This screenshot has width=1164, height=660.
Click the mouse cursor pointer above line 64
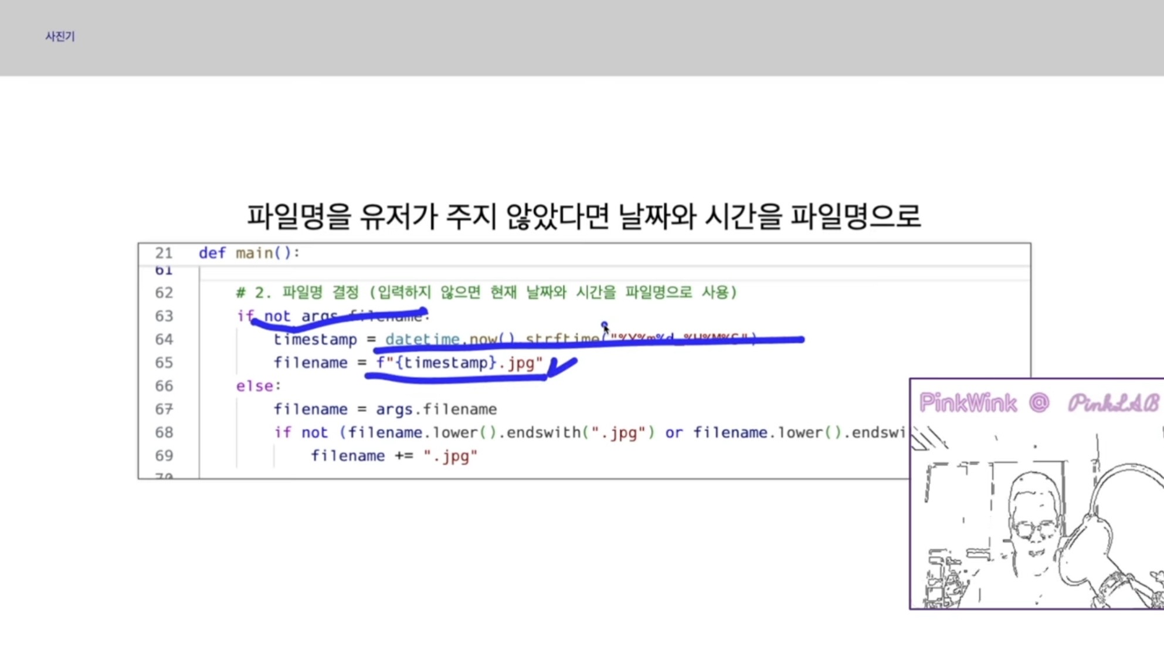[x=605, y=327]
